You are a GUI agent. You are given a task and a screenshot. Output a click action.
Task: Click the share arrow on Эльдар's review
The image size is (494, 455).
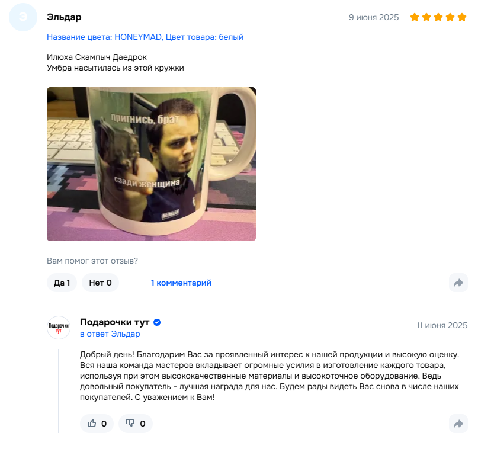[x=458, y=283]
